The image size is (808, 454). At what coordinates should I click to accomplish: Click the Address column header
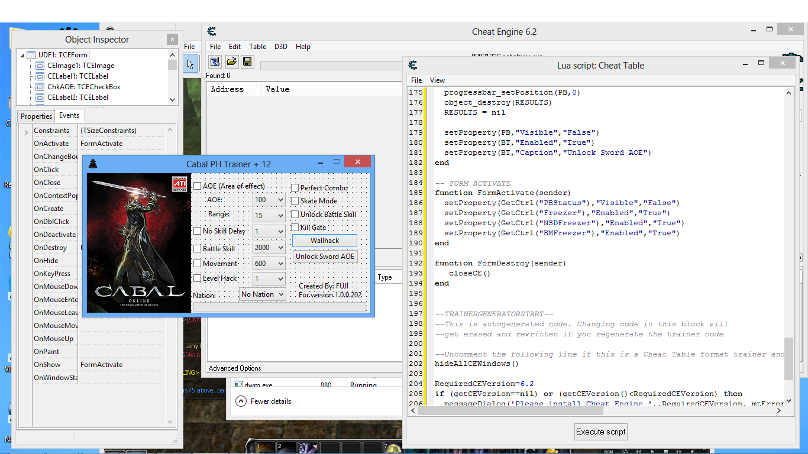[234, 89]
